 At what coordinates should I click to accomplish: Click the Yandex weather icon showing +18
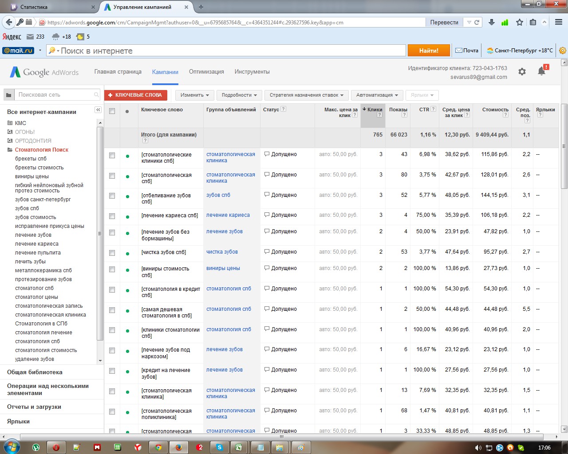tap(56, 37)
